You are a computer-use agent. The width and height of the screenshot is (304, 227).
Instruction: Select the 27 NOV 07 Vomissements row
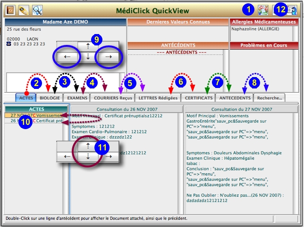pos(34,115)
